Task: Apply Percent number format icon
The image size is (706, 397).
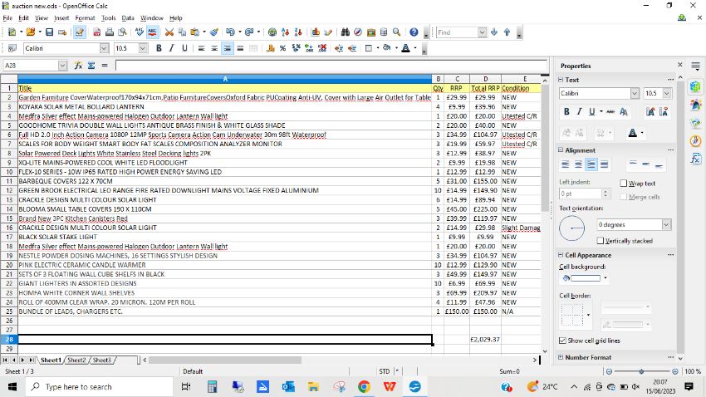Action: pyautogui.click(x=282, y=48)
